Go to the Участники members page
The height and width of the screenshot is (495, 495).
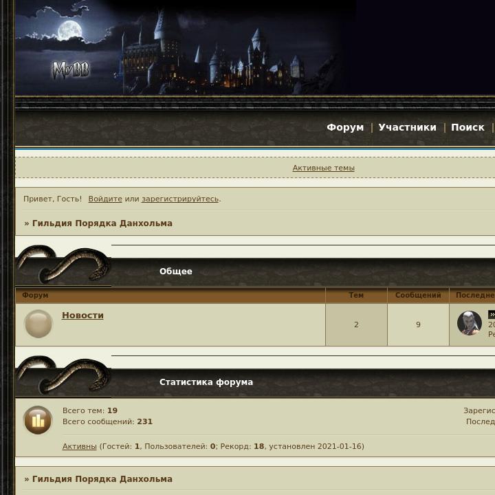407,127
